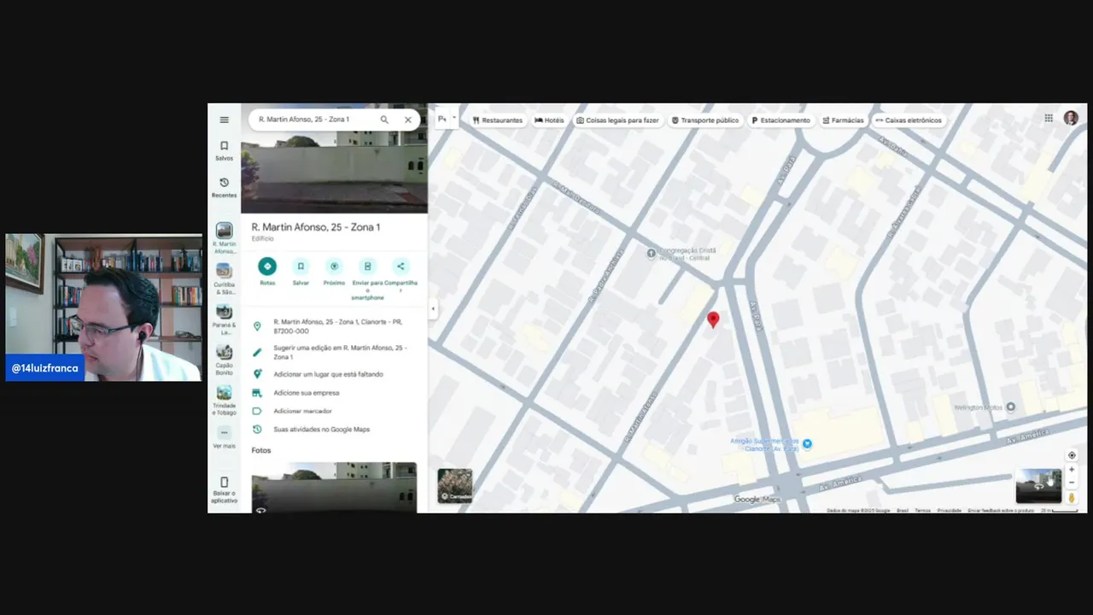Click the Transporte público chip
This screenshot has width=1093, height=615.
(705, 120)
